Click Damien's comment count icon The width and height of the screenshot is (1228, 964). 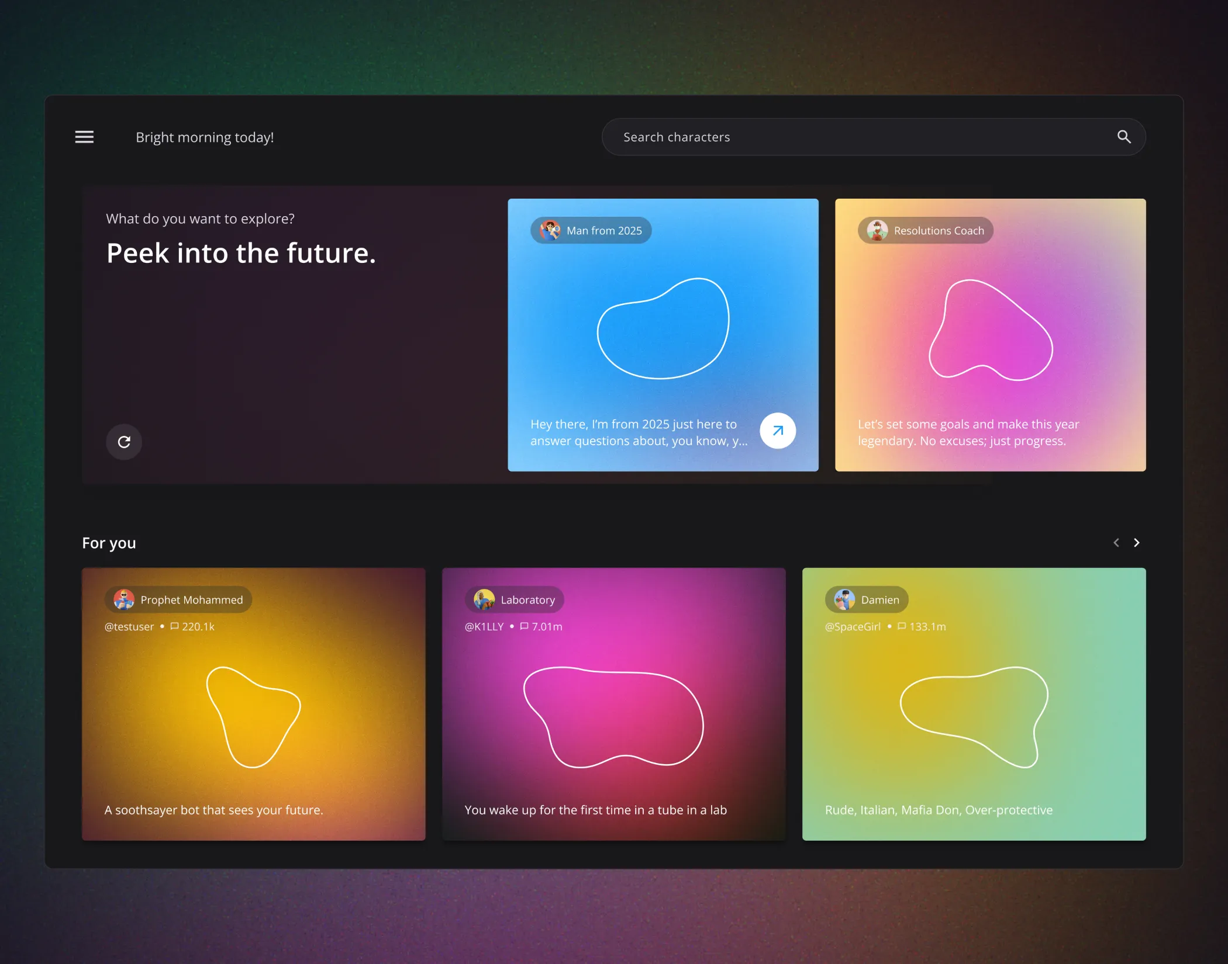point(901,626)
